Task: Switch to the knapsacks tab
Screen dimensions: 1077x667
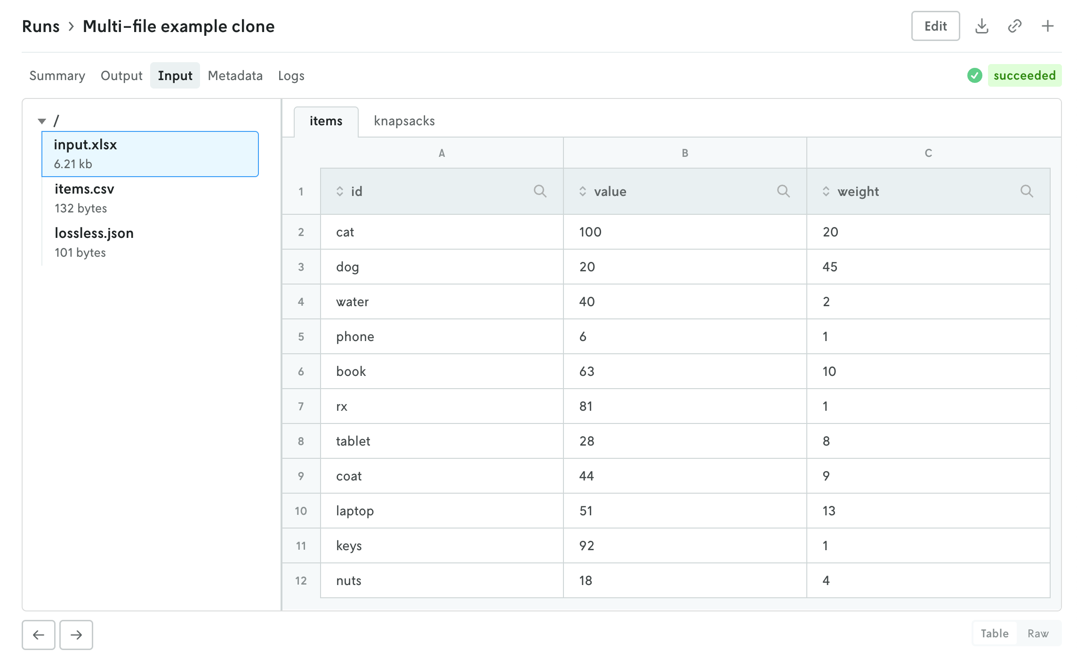Action: point(404,121)
